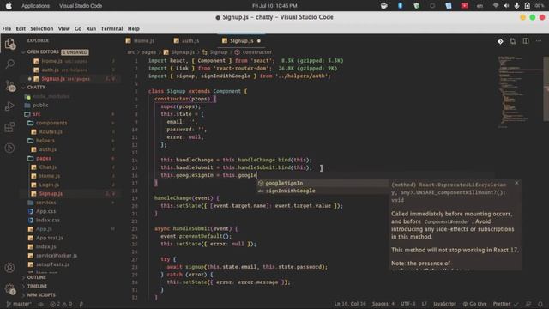
Task: Collapse the helpers folder
Action: pyautogui.click(x=45, y=141)
